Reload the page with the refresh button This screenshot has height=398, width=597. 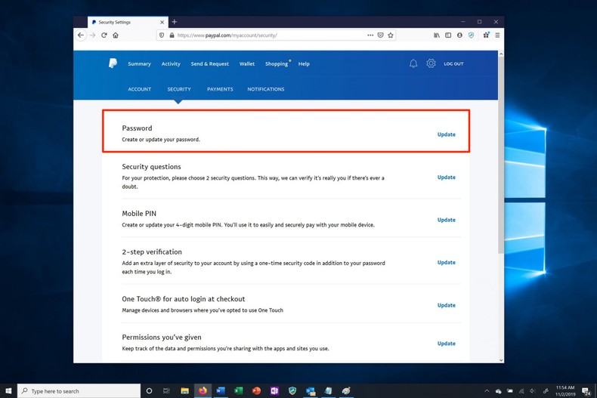[104, 35]
